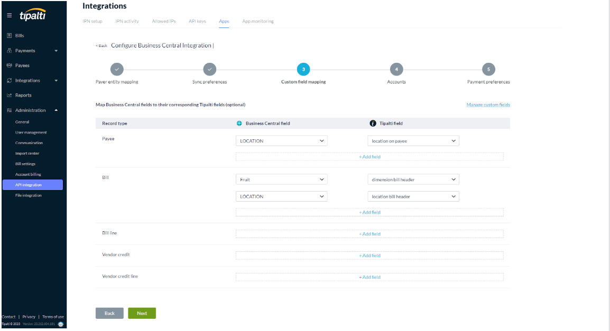Click step 5 Payment preferences circle
The height and width of the screenshot is (331, 610).
pos(488,69)
